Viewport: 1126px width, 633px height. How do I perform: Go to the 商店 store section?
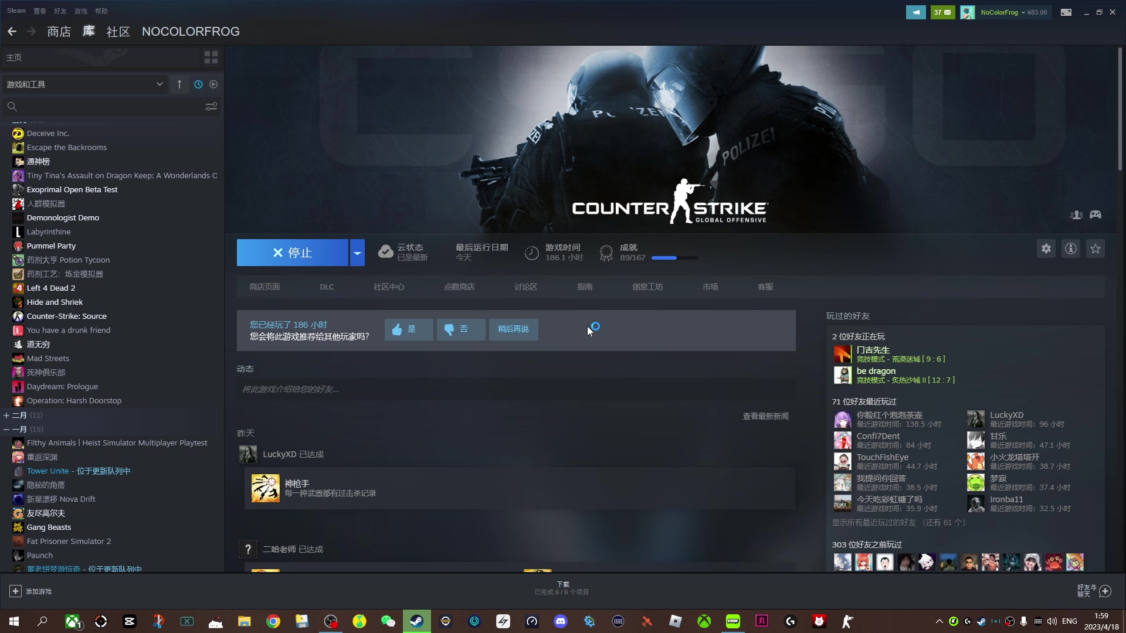59,32
